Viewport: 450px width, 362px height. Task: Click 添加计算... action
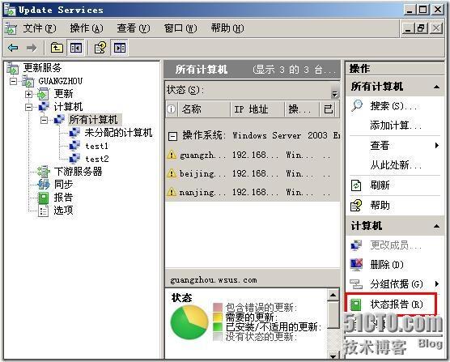(396, 126)
